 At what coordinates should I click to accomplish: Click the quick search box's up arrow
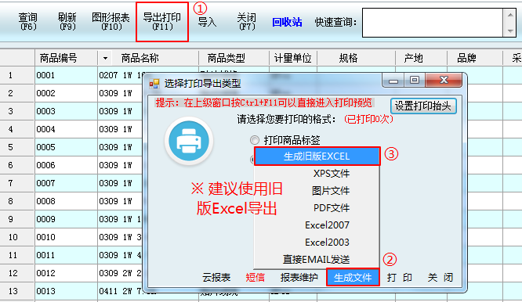point(510,15)
